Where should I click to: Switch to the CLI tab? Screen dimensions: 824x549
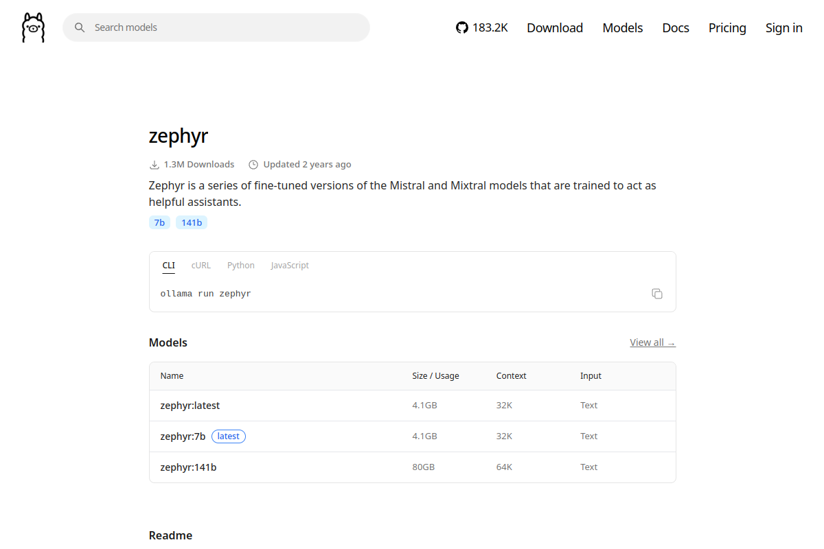(169, 266)
